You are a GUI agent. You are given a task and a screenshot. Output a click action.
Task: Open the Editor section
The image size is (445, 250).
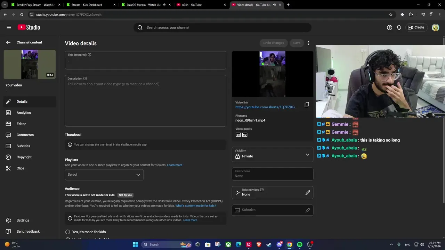[x=30, y=124]
